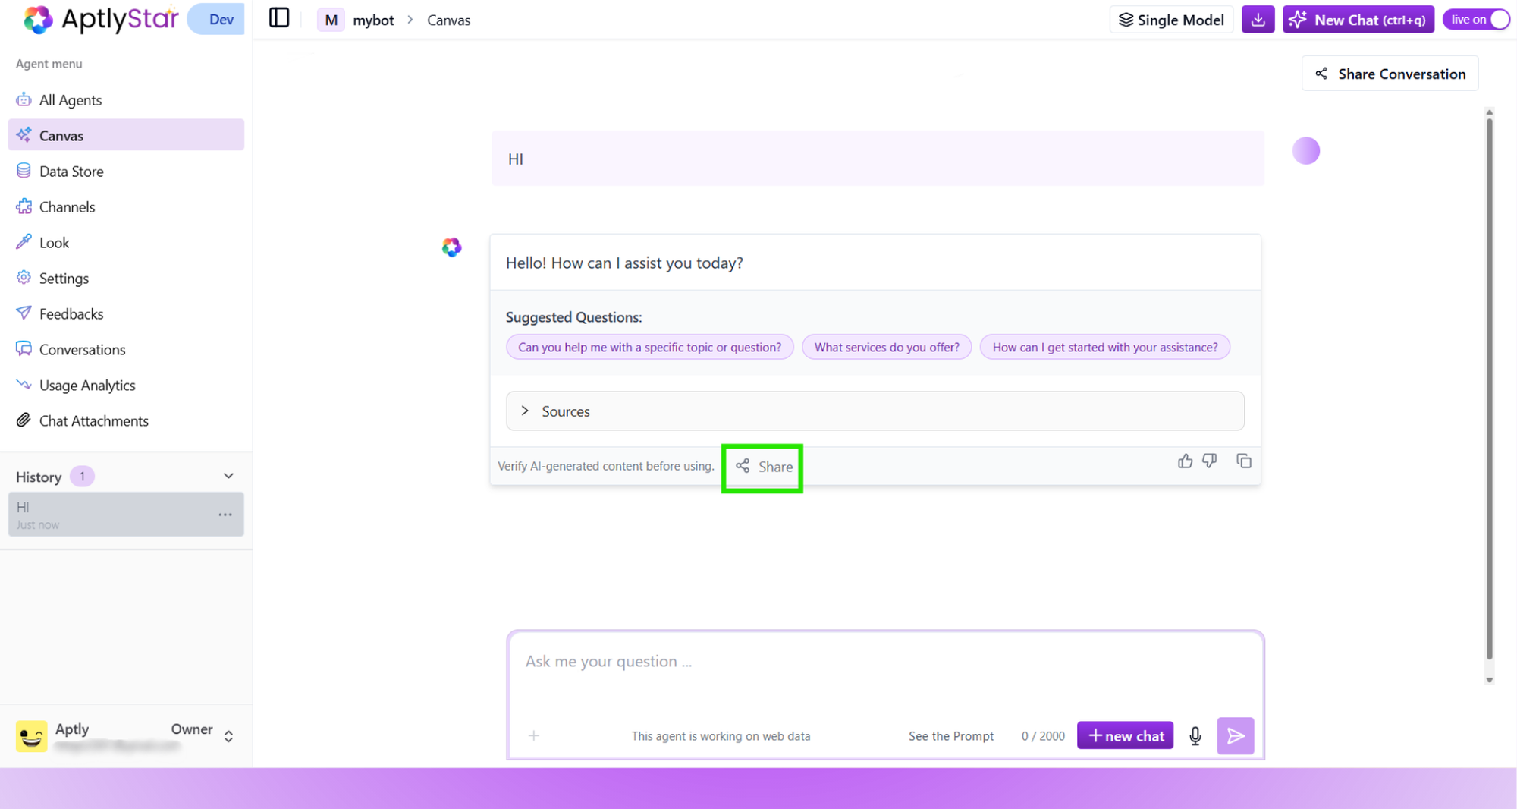Copy the bot response
The width and height of the screenshot is (1517, 809).
pos(1243,461)
